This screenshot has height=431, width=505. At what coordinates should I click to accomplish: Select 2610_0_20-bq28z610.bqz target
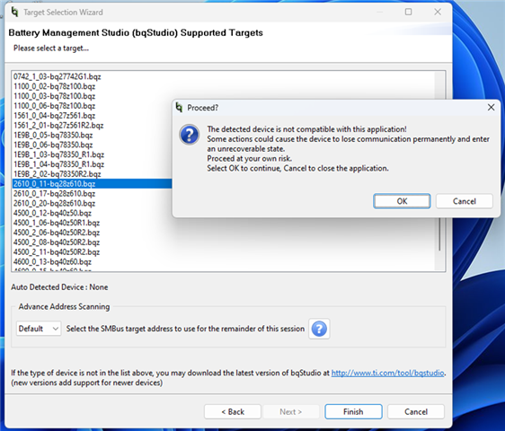click(x=54, y=203)
